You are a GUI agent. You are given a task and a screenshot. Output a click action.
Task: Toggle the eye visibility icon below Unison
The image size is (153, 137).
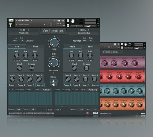coord(54,85)
